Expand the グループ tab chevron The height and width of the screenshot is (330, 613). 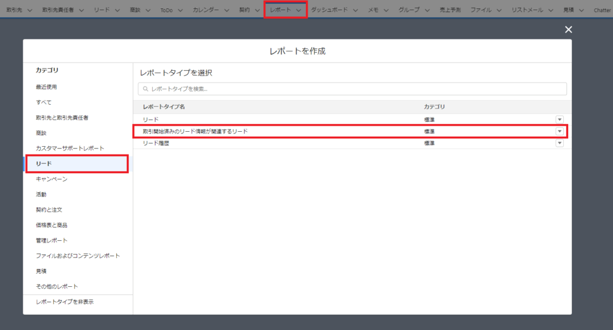(427, 10)
